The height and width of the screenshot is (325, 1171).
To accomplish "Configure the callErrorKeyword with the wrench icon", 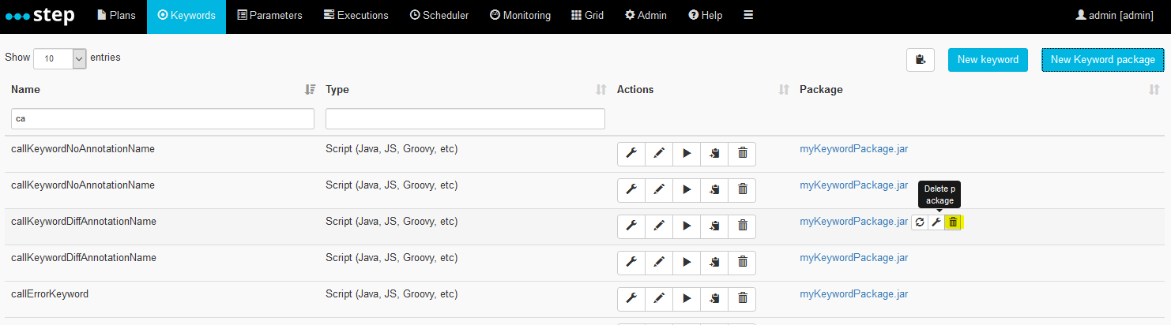I will point(631,299).
